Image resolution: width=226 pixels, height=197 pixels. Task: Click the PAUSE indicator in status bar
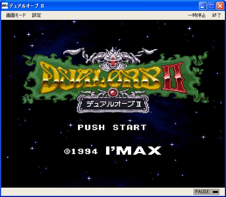[x=207, y=192]
